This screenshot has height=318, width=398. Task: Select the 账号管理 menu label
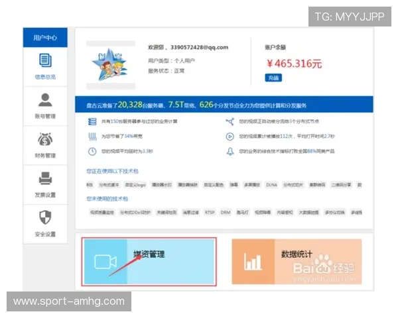click(45, 116)
